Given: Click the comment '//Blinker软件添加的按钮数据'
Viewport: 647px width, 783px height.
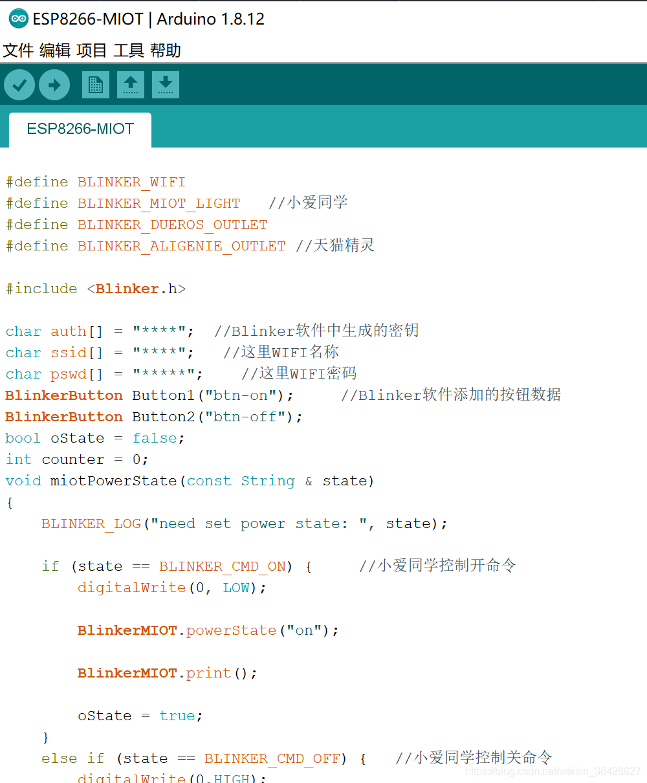Looking at the screenshot, I should click(451, 395).
